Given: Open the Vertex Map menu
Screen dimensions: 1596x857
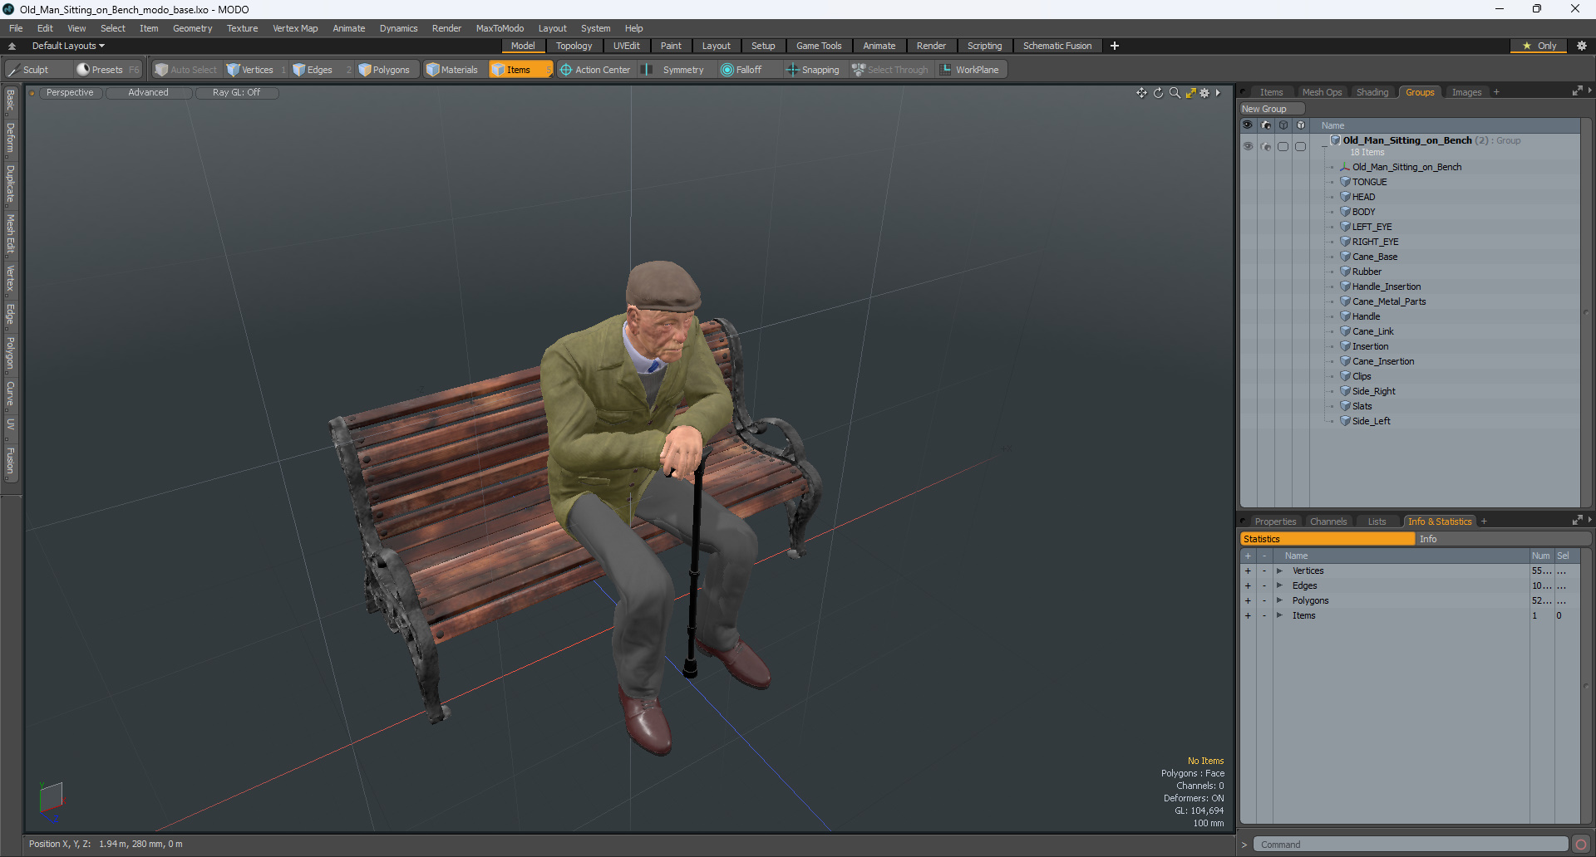Looking at the screenshot, I should coord(295,28).
